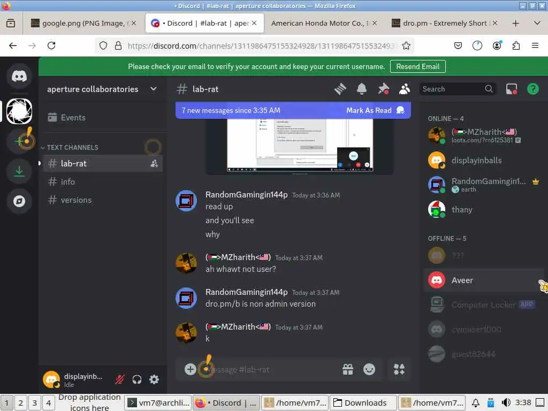Open Firefox View recent browsing icon
Image resolution: width=548 pixels, height=411 pixels.
coord(11,24)
